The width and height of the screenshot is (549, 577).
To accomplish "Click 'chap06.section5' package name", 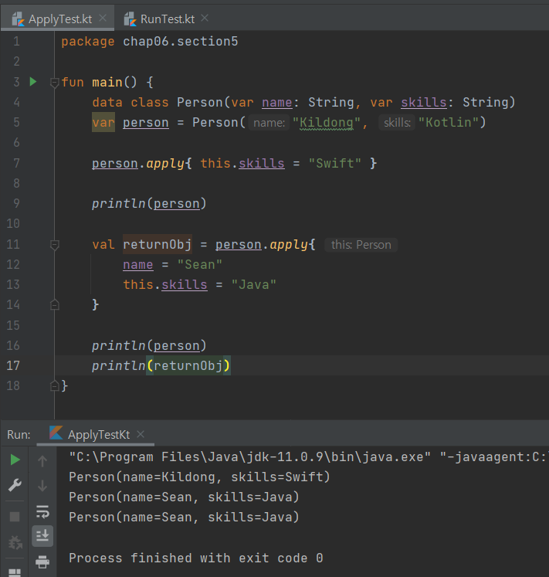I will coord(181,42).
